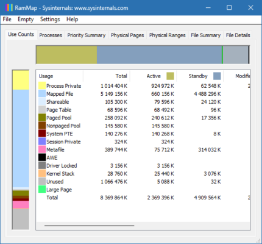The width and height of the screenshot is (262, 244).
Task: Click the Active header color swatch
Action: [x=170, y=76]
